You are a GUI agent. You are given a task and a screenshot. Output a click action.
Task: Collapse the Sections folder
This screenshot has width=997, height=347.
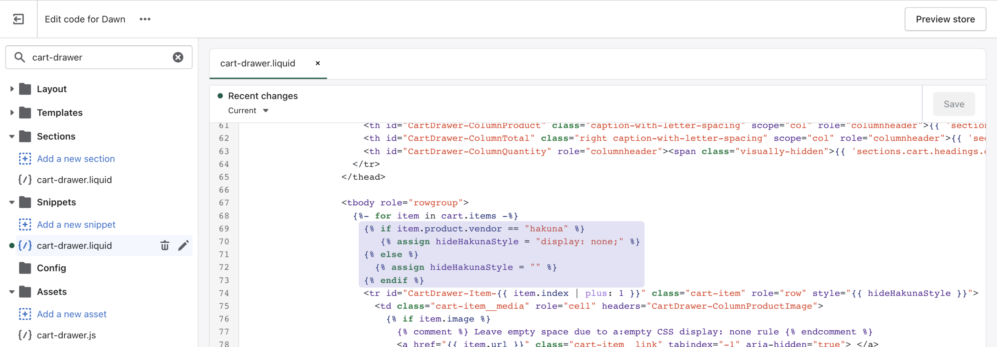point(12,137)
